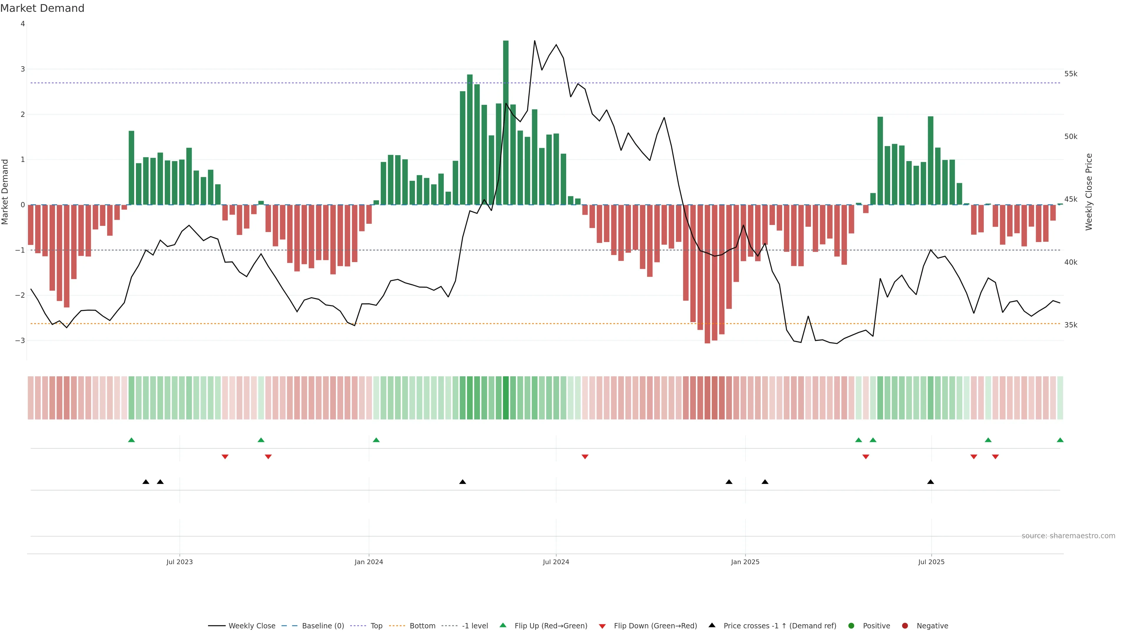The image size is (1130, 636).
Task: Click the last green flip-up marker at far right
Action: pyautogui.click(x=1060, y=440)
